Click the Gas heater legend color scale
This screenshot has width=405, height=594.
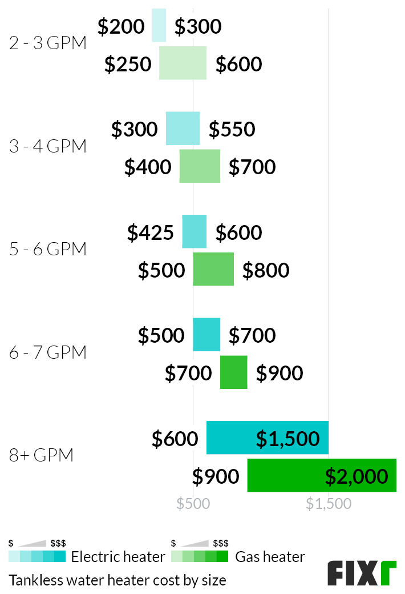200,556
